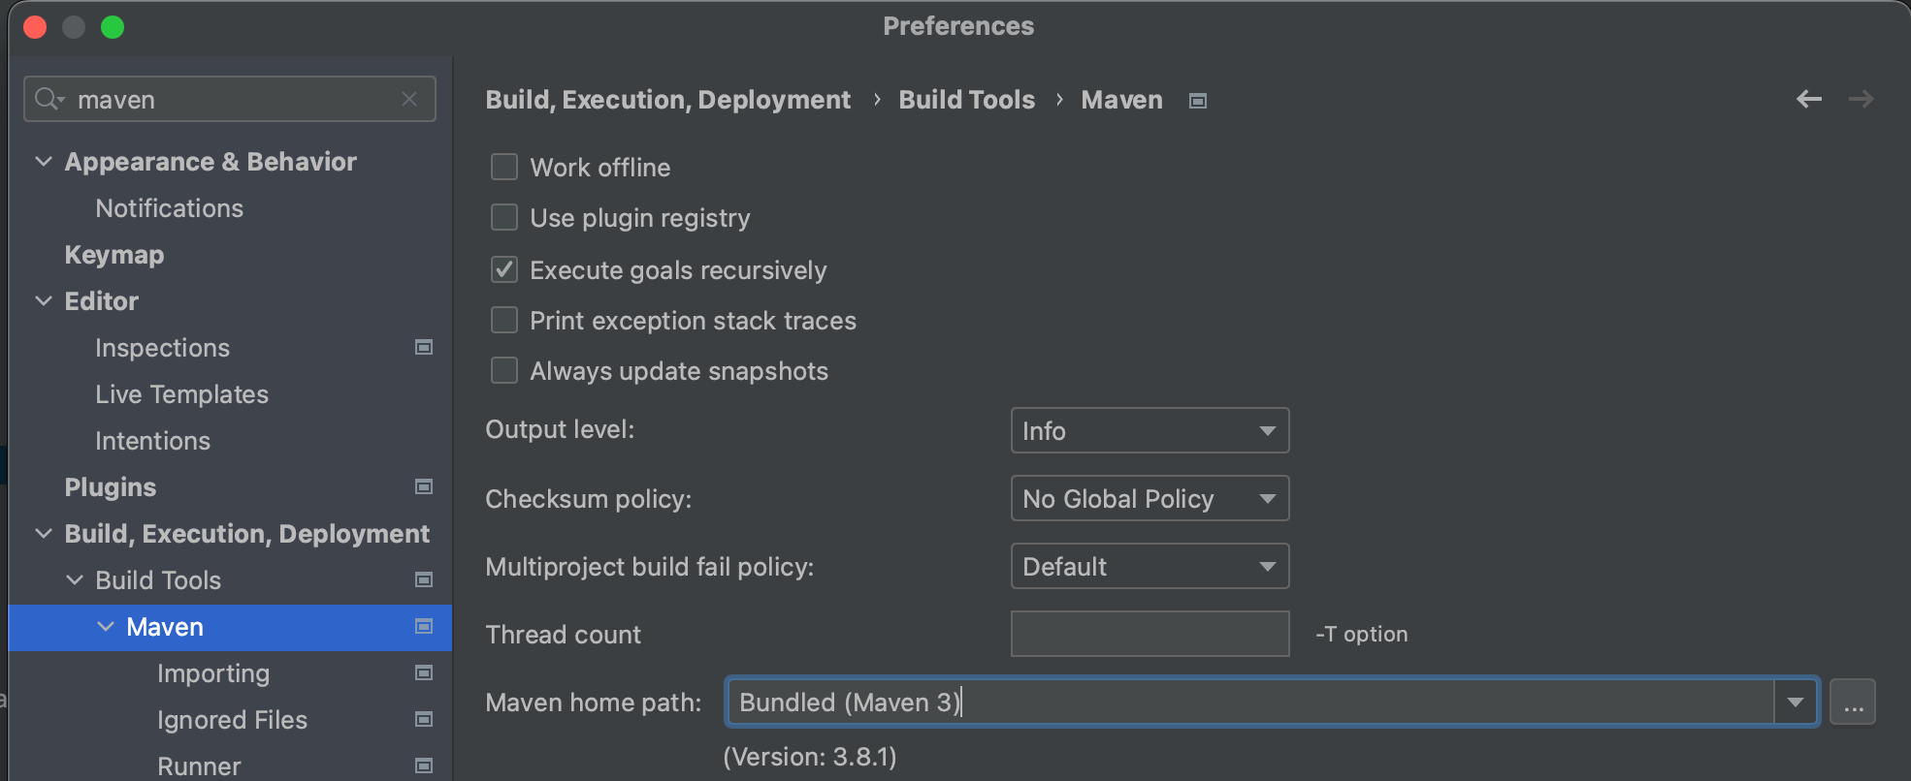Image resolution: width=1911 pixels, height=781 pixels.
Task: Open search history magnifier icon
Action: [49, 99]
